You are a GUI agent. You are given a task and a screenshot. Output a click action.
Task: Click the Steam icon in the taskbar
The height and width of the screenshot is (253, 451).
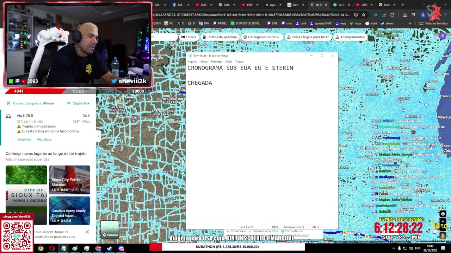coord(110,248)
